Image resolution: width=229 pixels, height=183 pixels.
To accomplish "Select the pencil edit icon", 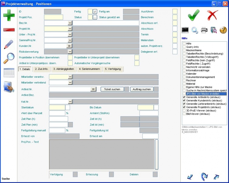I will 9,44.
